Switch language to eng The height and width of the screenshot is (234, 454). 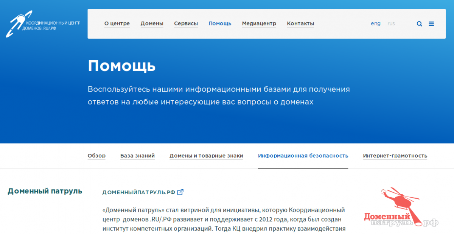point(375,23)
